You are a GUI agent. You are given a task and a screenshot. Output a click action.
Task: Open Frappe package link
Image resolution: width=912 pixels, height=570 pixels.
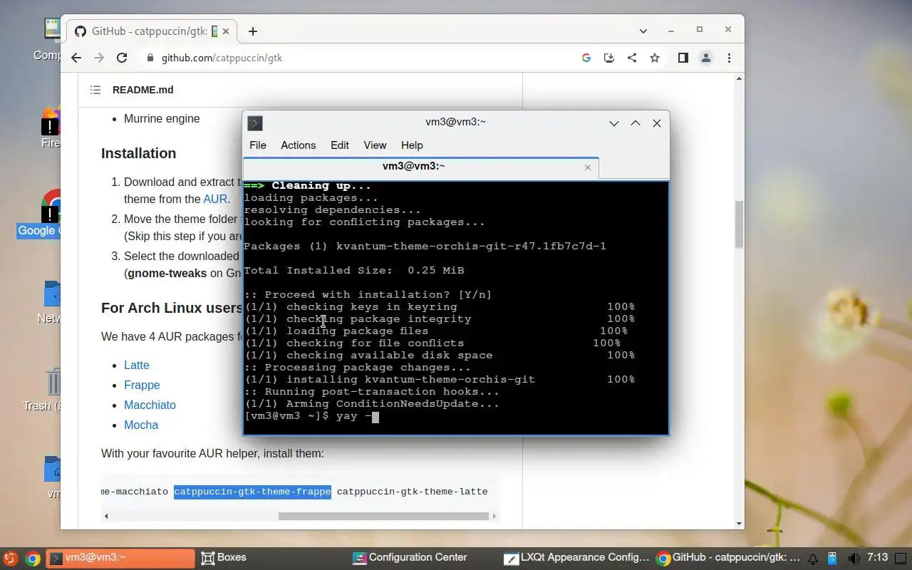pos(142,385)
